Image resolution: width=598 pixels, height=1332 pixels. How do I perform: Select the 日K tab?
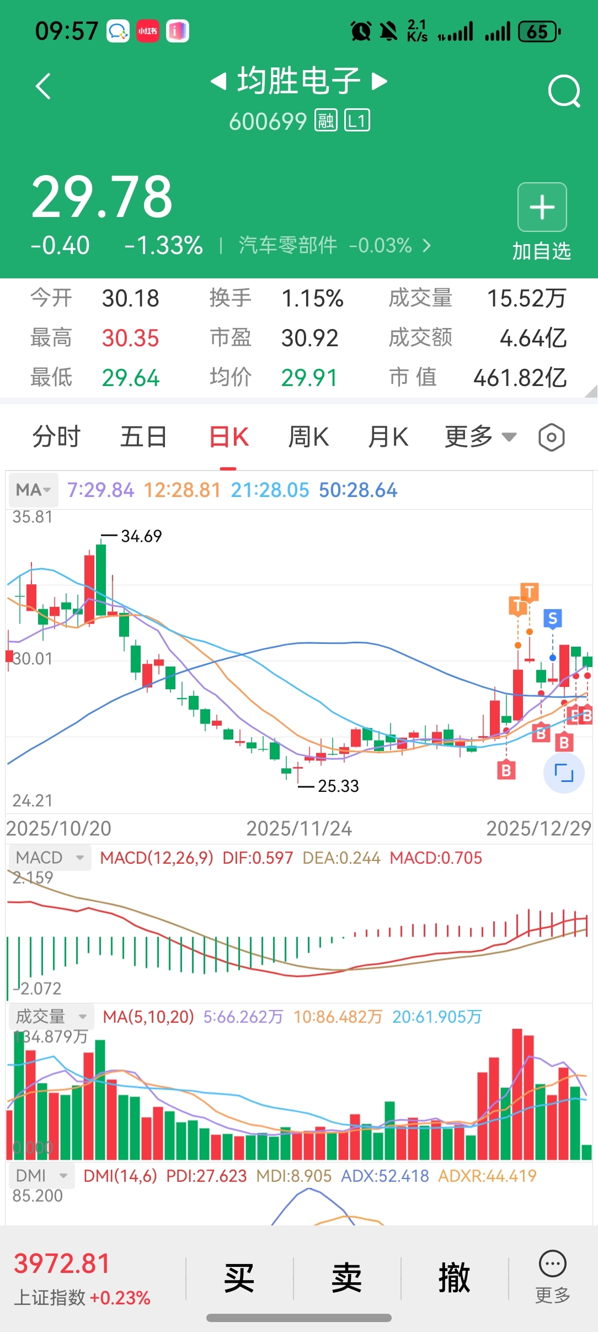coord(229,437)
